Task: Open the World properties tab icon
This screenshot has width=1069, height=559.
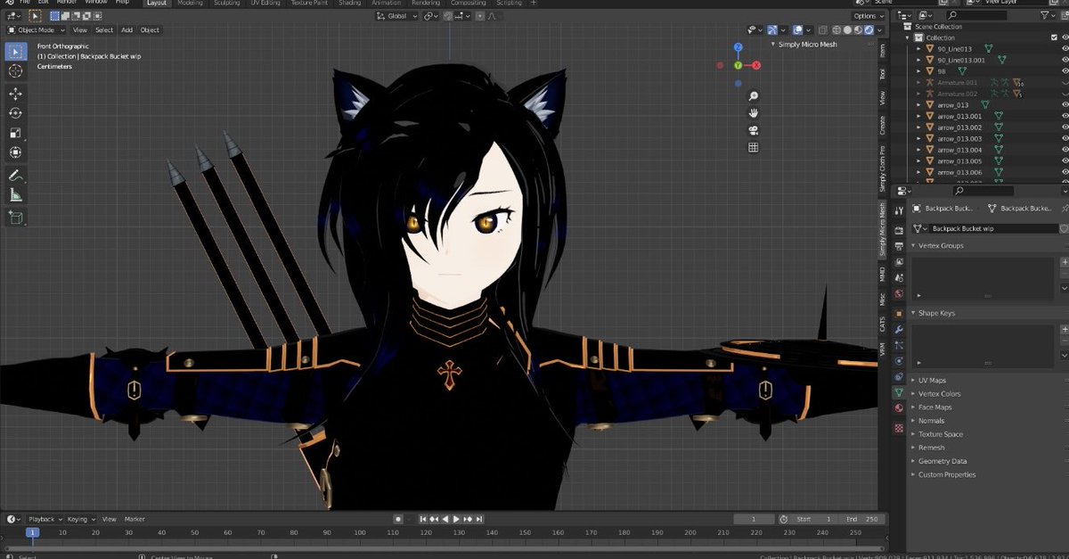Action: (899, 293)
